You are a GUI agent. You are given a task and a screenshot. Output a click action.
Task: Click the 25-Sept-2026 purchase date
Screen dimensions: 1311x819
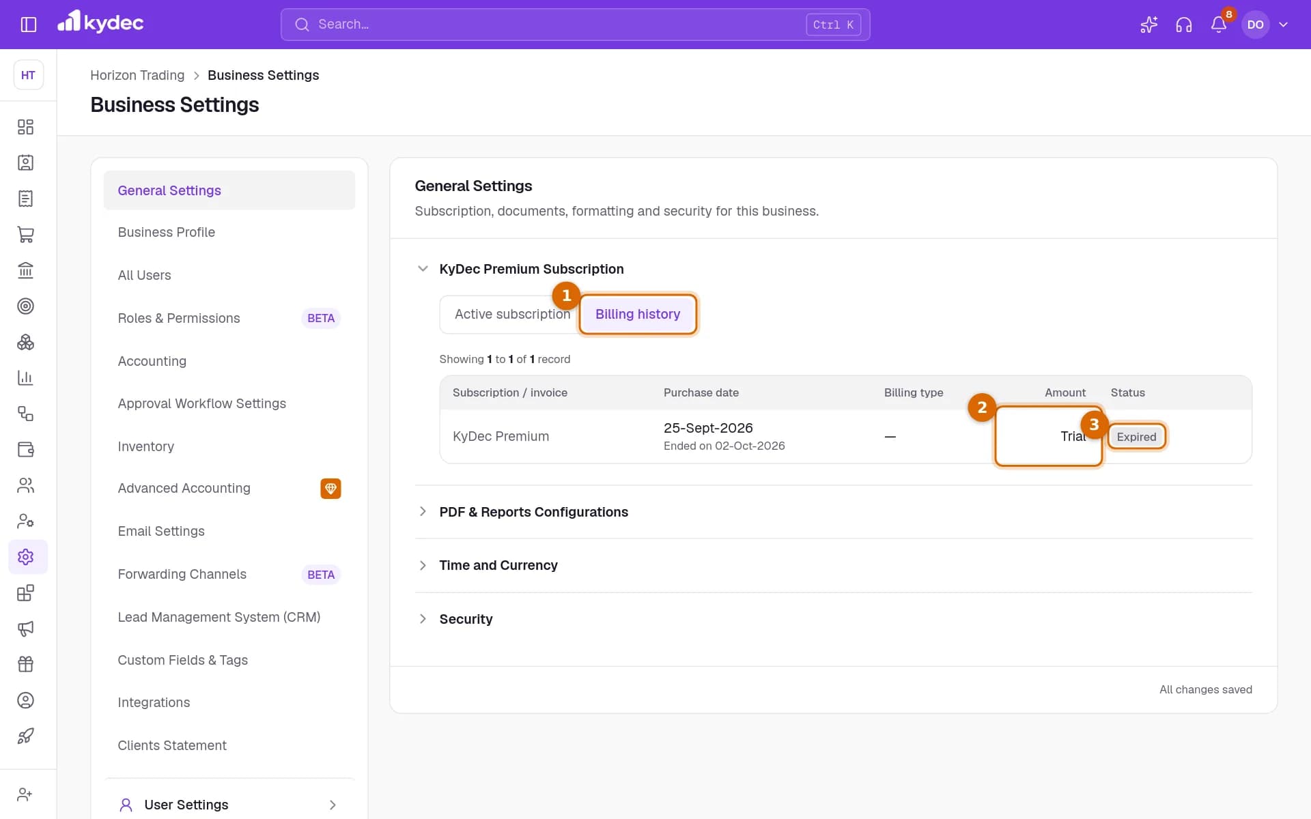[x=708, y=428]
